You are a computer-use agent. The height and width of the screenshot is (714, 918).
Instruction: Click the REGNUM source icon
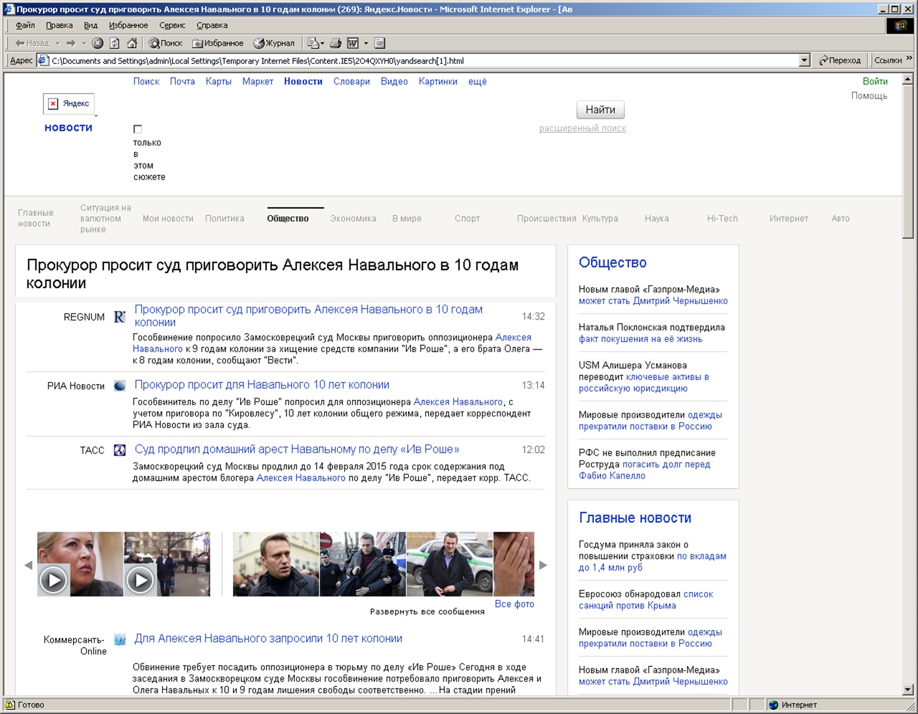pyautogui.click(x=119, y=317)
